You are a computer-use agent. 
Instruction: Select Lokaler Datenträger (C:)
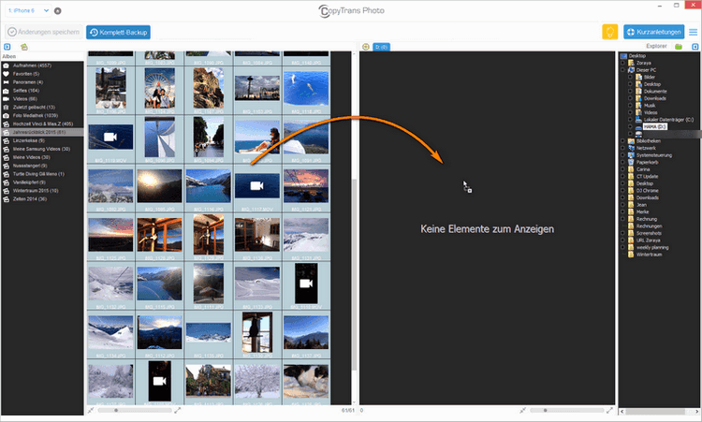click(x=668, y=120)
